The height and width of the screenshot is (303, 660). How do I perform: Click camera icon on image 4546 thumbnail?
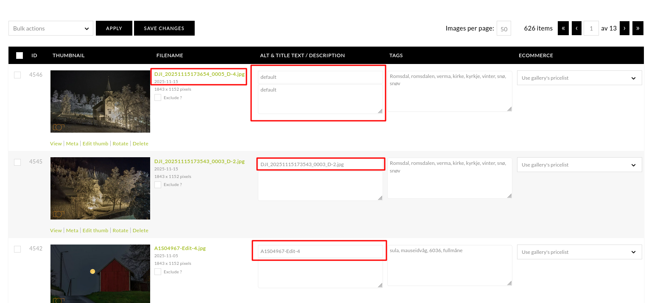click(58, 127)
